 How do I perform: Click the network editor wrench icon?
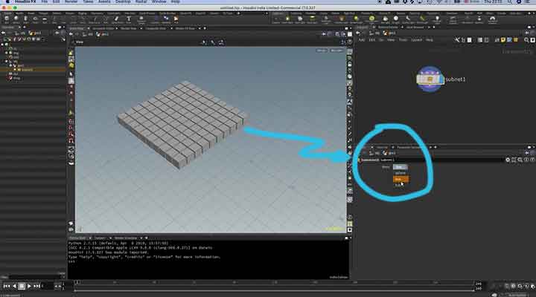pyautogui.click(x=457, y=40)
